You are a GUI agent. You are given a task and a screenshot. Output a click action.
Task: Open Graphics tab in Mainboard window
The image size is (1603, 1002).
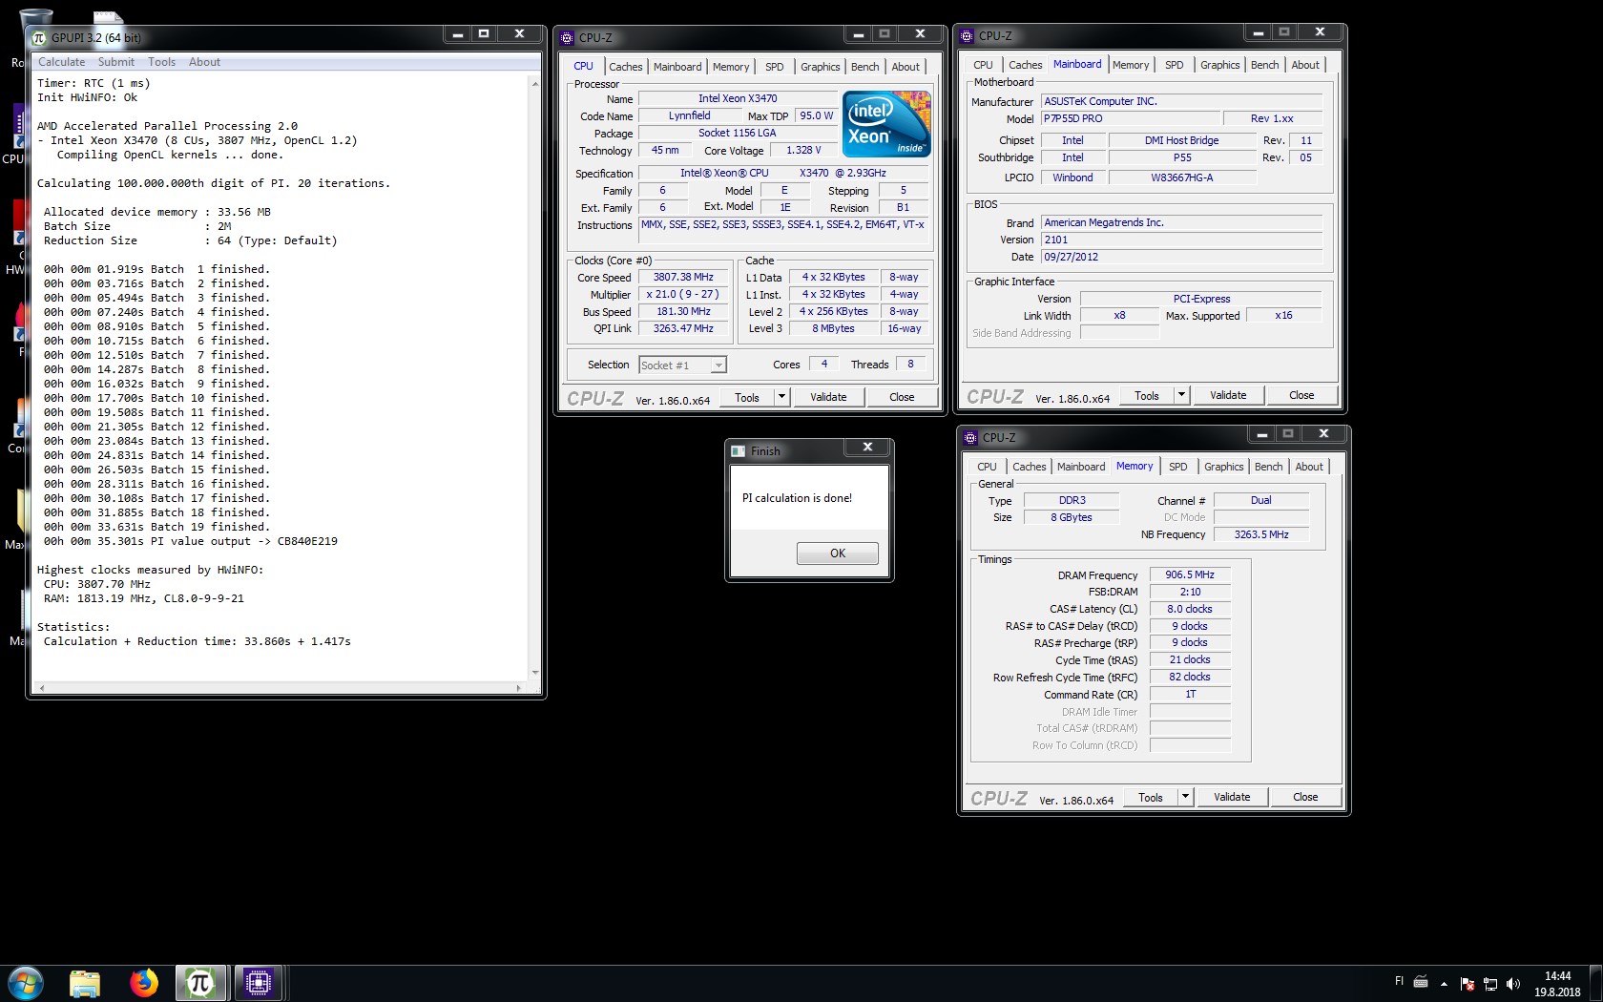coord(1220,65)
